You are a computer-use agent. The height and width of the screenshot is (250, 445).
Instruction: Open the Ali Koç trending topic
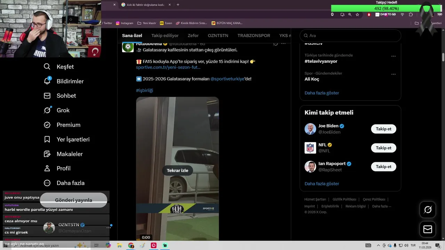[x=312, y=79]
